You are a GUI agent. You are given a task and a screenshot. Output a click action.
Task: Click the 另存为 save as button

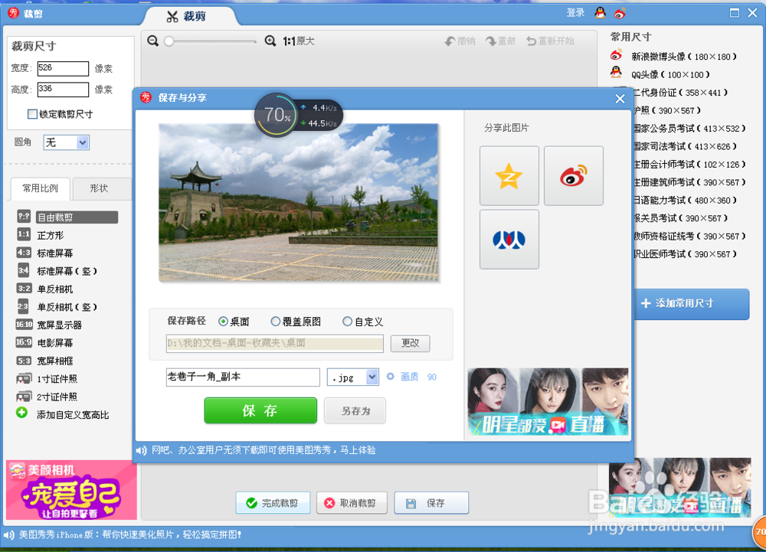click(x=355, y=411)
